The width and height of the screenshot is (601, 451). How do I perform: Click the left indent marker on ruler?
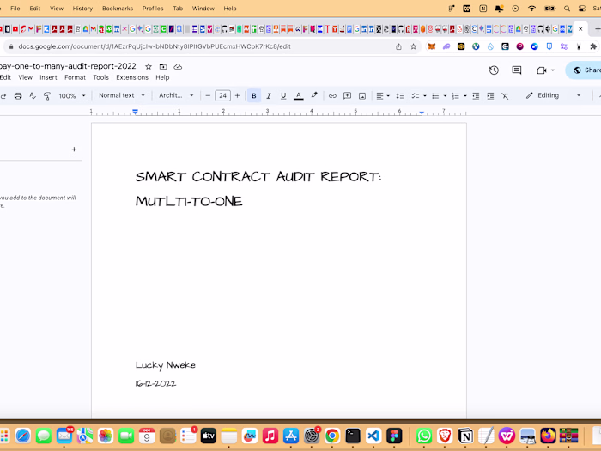point(136,113)
